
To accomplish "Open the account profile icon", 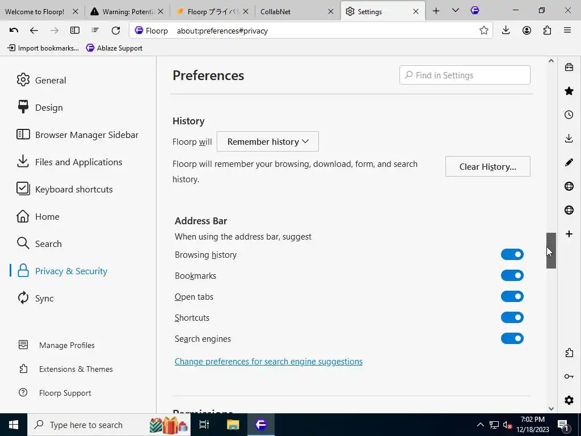I will [x=527, y=31].
